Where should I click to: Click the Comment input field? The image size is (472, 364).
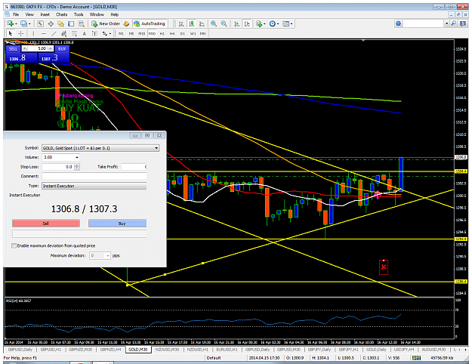click(x=94, y=176)
